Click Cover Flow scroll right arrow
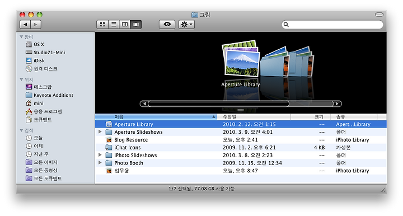This screenshot has height=216, width=403. pyautogui.click(x=337, y=104)
